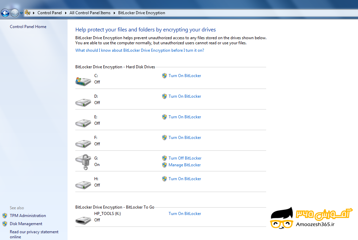Click the shield icon beside C: Turn On BitLocker
Viewport: 358px width, 240px height.
pyautogui.click(x=164, y=76)
